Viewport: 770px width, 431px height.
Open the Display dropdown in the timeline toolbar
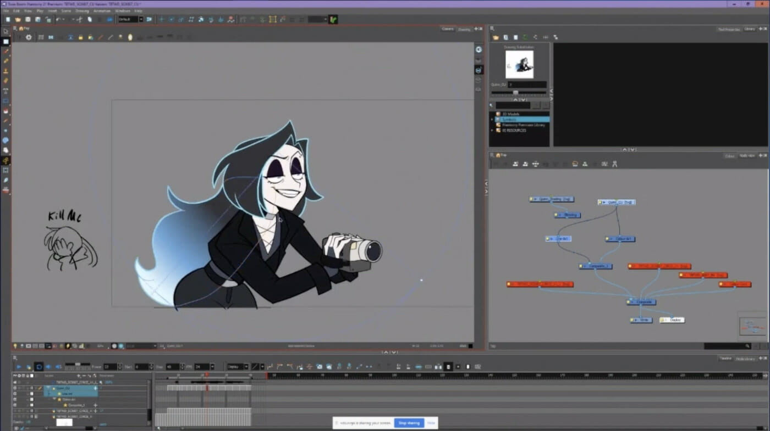click(234, 366)
